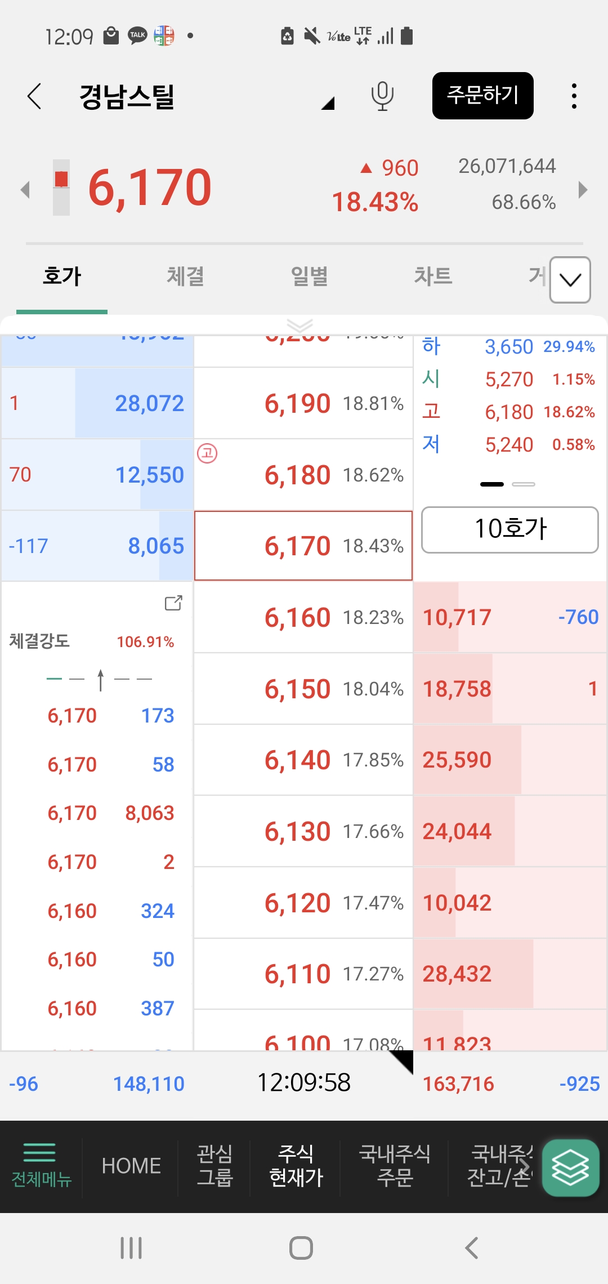
Task: Expand the panel with double chevron handle
Action: tap(299, 325)
